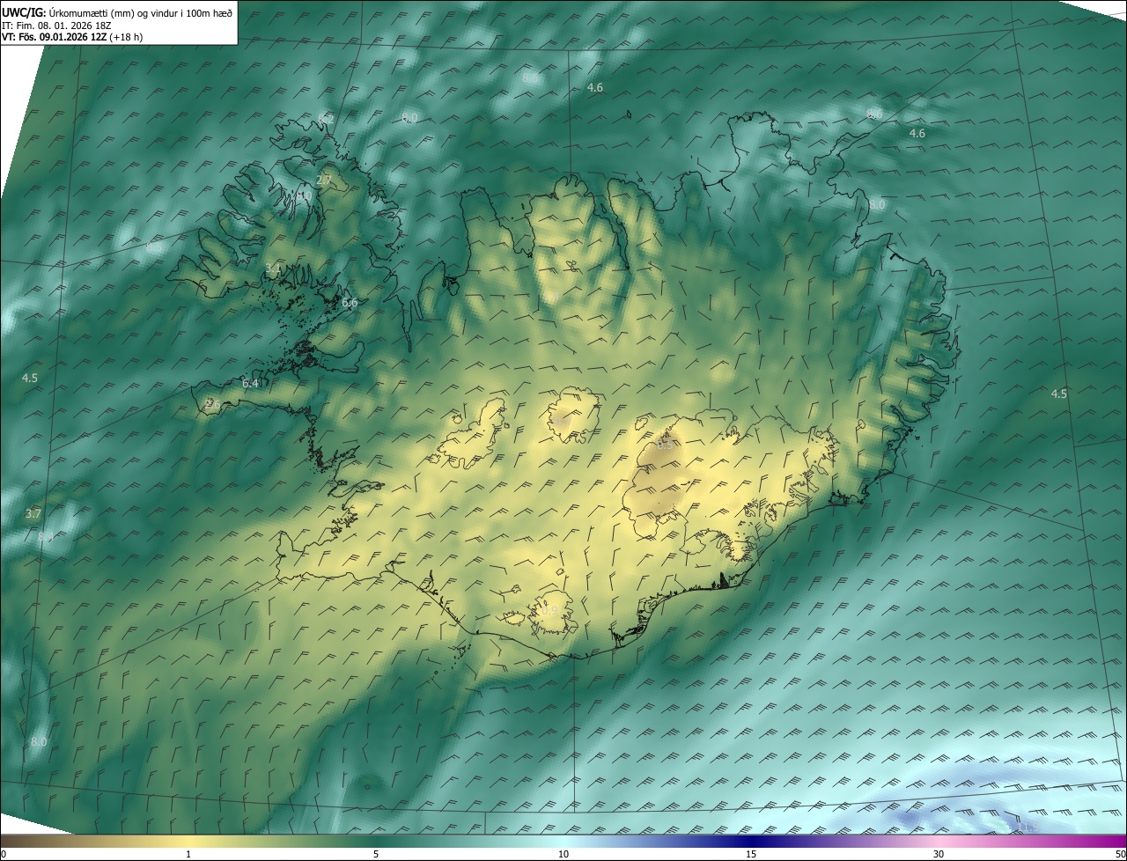Click the 6.6 value label on the map
The height and width of the screenshot is (861, 1127).
(x=350, y=303)
